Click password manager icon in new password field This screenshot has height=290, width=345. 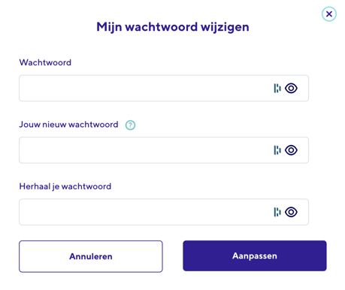click(277, 150)
